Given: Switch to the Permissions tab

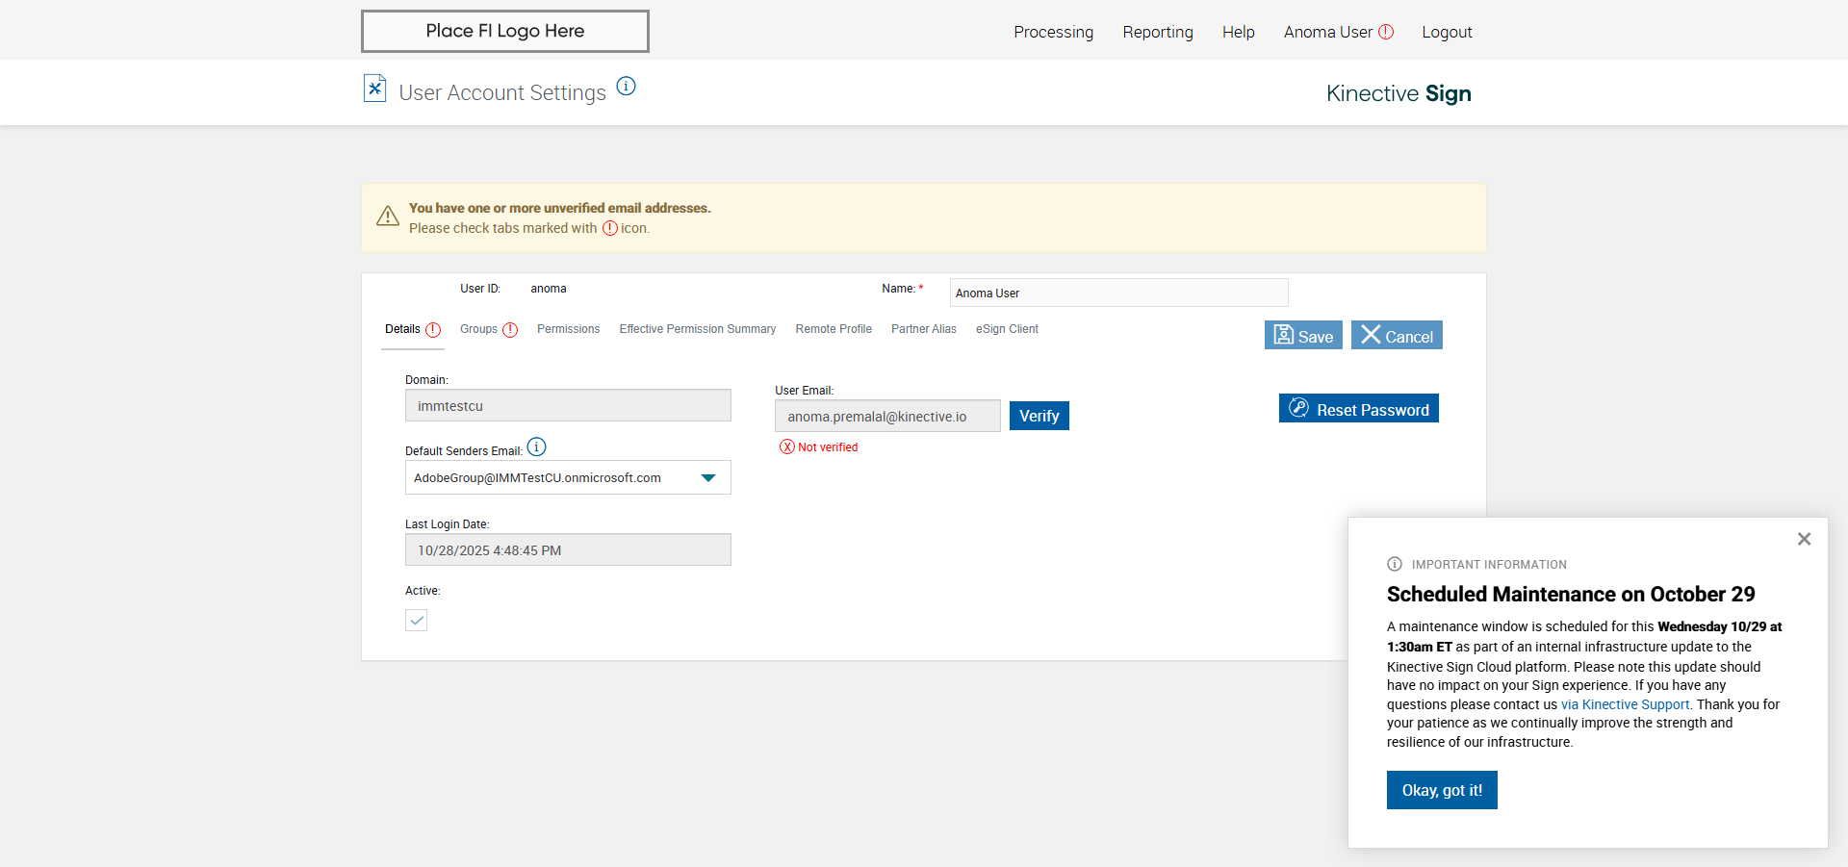Looking at the screenshot, I should (568, 329).
